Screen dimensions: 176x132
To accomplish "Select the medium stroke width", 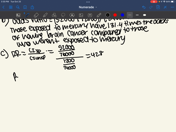I will point(137,15).
